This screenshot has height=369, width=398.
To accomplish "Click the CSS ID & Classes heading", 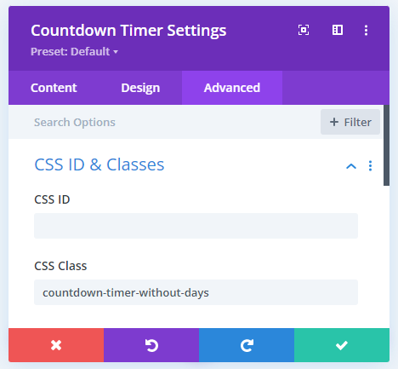I will (x=99, y=164).
